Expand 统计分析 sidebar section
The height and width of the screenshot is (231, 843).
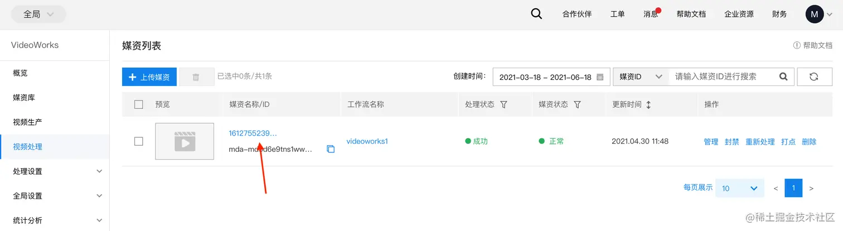[55, 220]
